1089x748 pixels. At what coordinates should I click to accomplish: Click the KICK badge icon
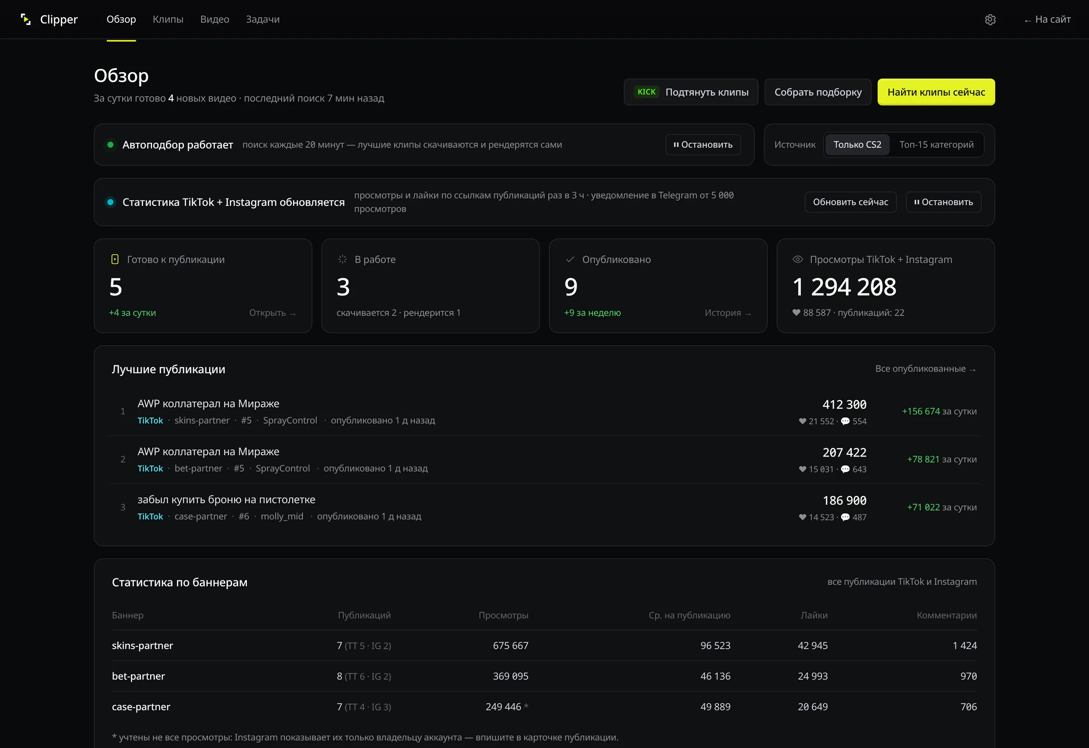[646, 92]
